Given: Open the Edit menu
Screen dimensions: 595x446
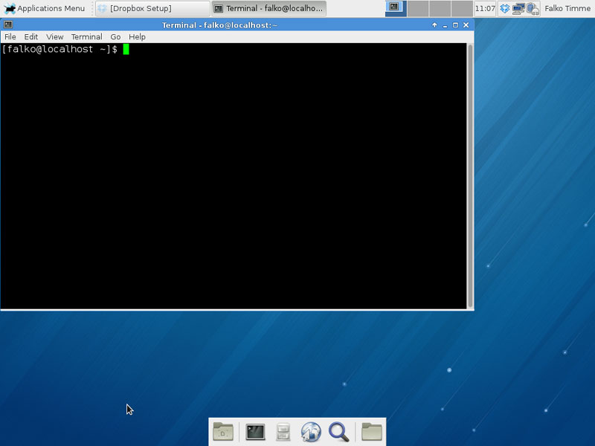Looking at the screenshot, I should point(30,36).
